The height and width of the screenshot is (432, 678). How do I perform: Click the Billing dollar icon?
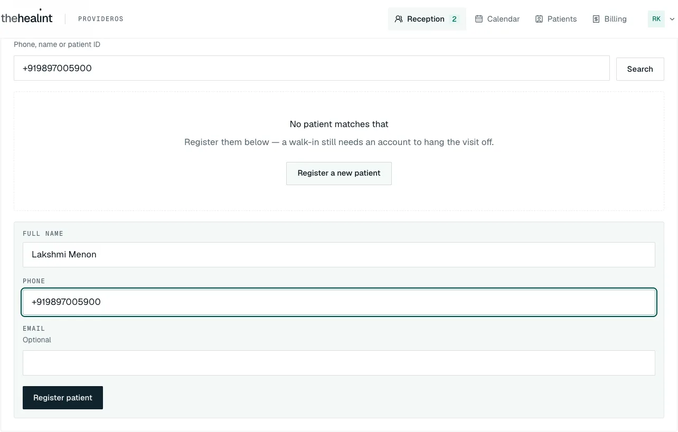click(596, 19)
